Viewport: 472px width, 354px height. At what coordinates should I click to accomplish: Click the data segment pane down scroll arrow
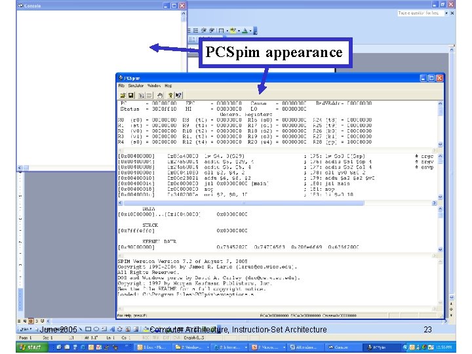pyautogui.click(x=440, y=249)
